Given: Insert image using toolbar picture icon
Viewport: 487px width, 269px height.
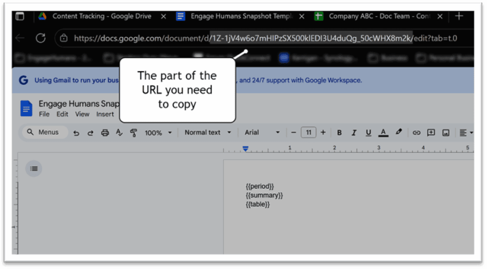Looking at the screenshot, I should click(446, 132).
